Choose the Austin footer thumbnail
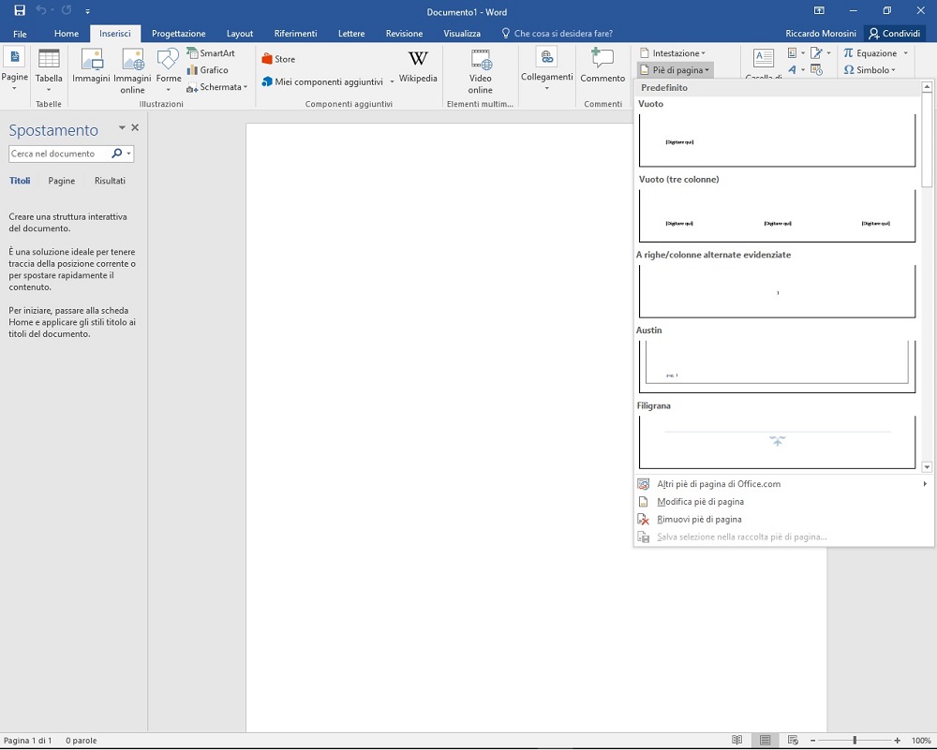 tap(777, 367)
